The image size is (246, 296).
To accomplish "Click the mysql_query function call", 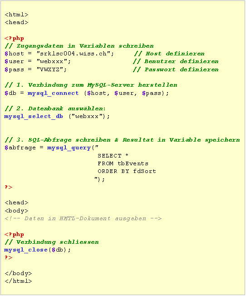I will (69, 148).
